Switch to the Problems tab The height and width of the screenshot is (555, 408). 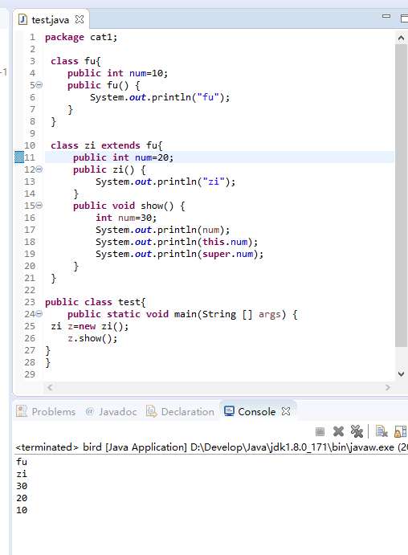pyautogui.click(x=46, y=412)
